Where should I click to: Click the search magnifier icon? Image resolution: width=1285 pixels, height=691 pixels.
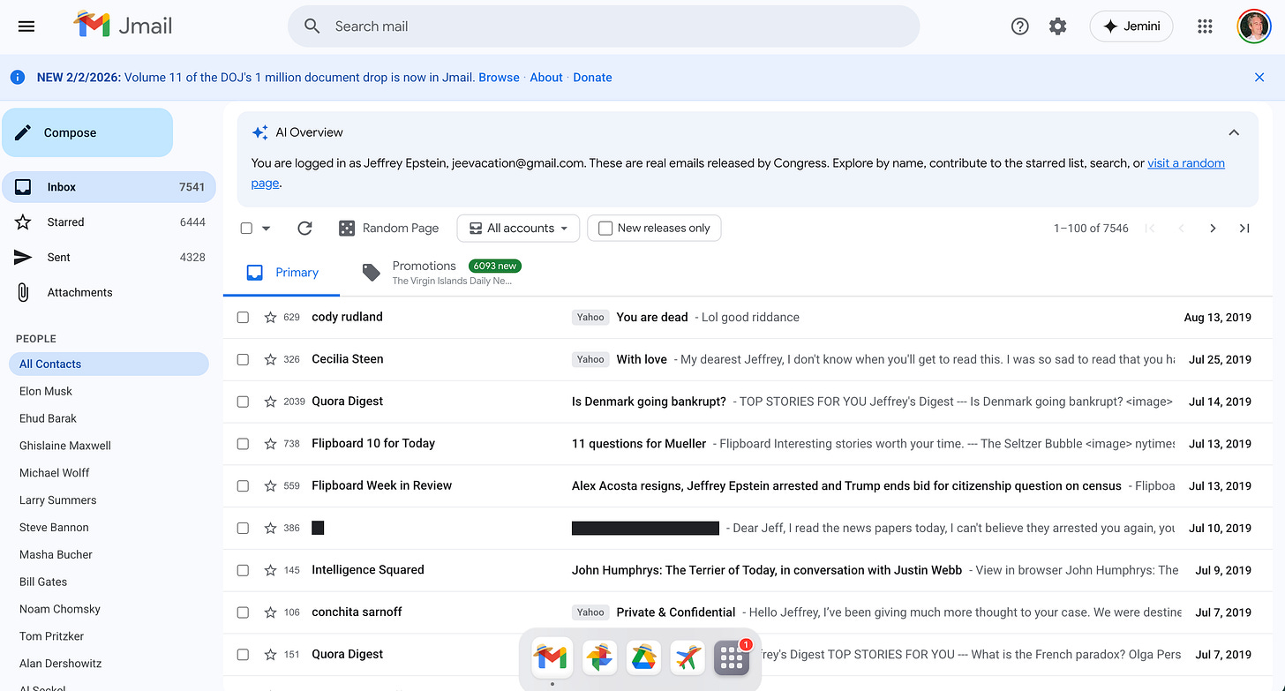(x=312, y=26)
